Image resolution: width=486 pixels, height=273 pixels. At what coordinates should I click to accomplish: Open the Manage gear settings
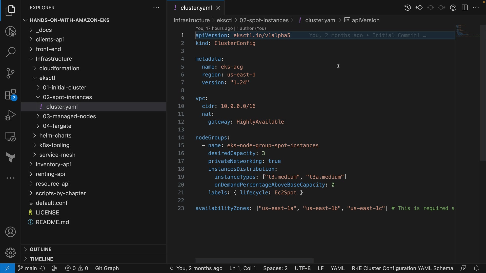pyautogui.click(x=10, y=253)
